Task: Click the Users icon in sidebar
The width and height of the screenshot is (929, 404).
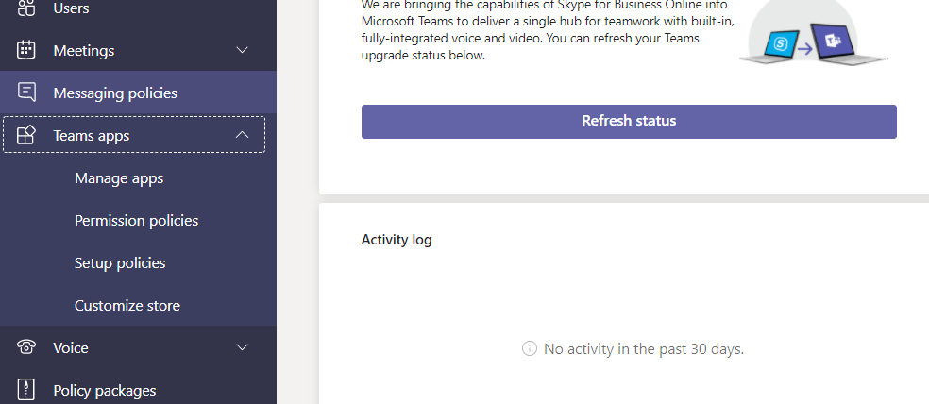Action: (26, 8)
